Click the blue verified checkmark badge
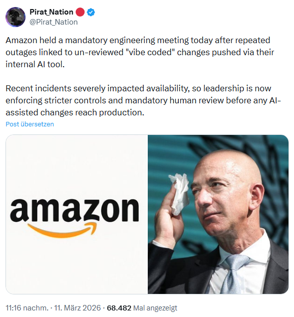This screenshot has height=317, width=294. coord(91,13)
